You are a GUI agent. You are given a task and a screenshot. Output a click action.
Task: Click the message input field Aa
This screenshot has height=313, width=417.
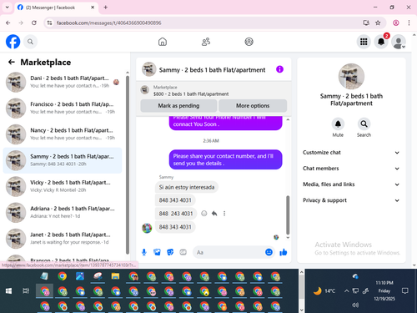tap(229, 252)
